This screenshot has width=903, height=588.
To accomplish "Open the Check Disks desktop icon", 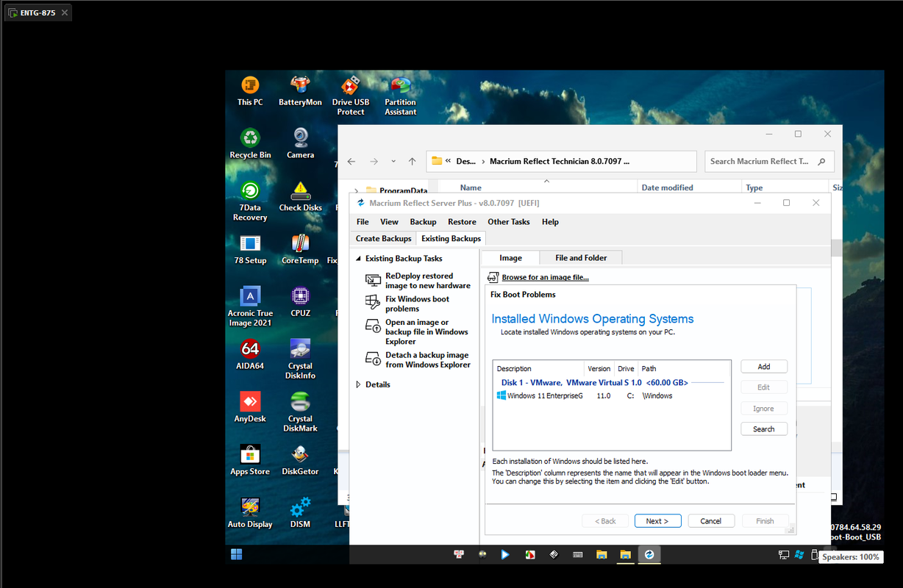I will pyautogui.click(x=300, y=196).
